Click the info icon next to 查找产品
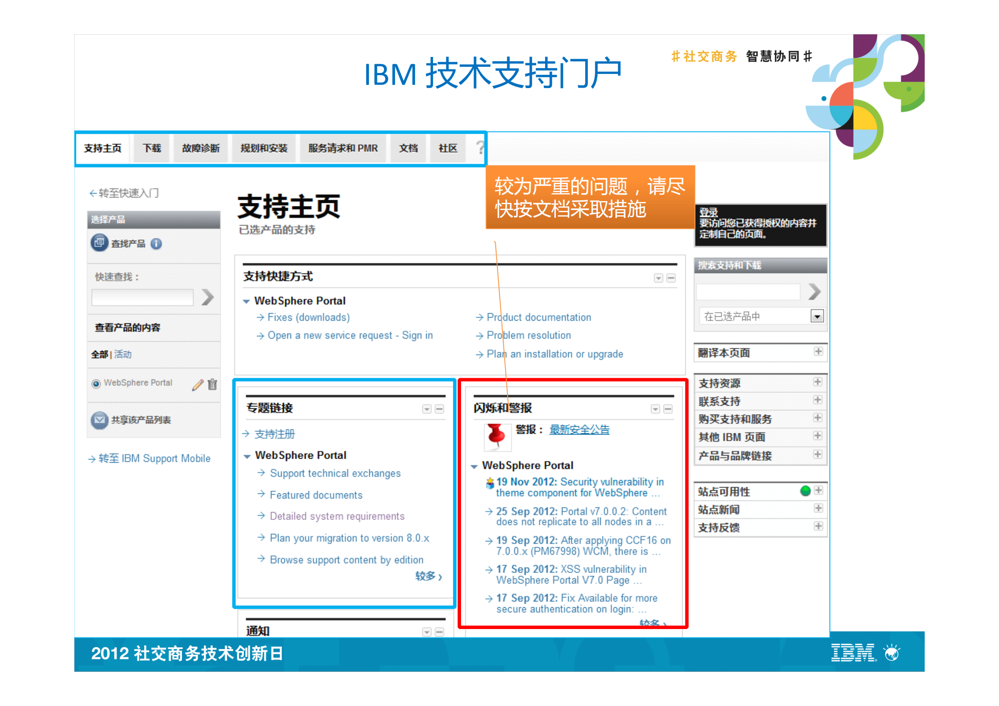This screenshot has width=999, height=706. (156, 244)
